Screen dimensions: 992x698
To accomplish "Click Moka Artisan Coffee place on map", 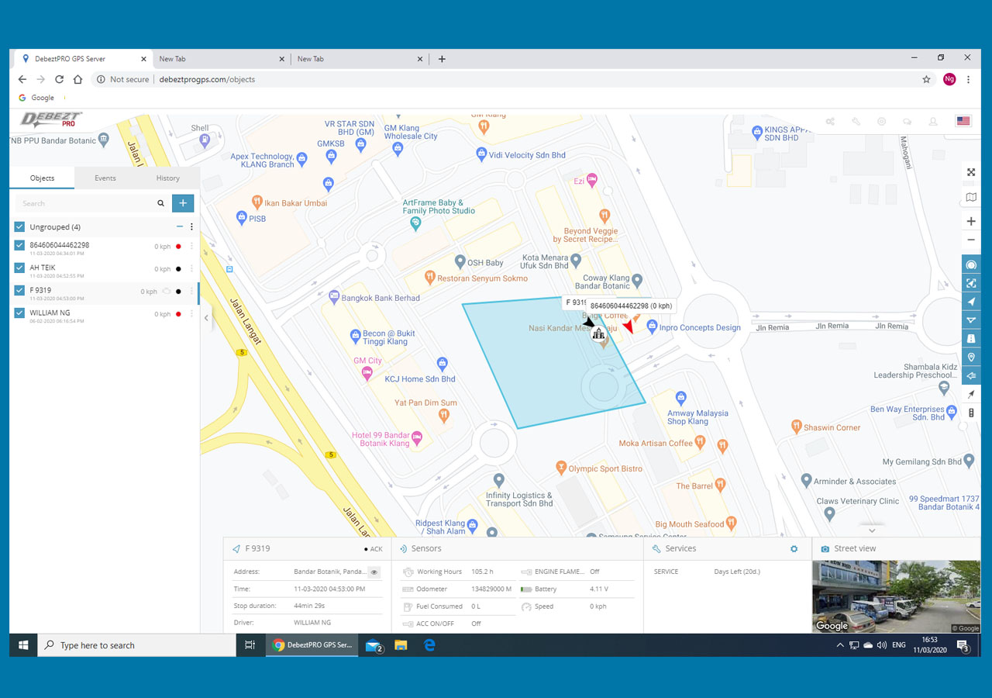I will pos(656,444).
